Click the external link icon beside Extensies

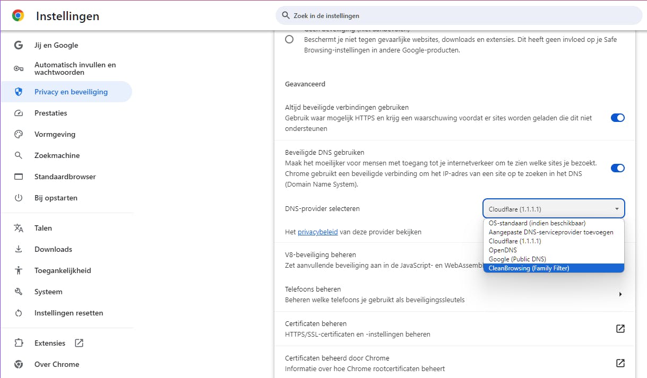pyautogui.click(x=79, y=343)
